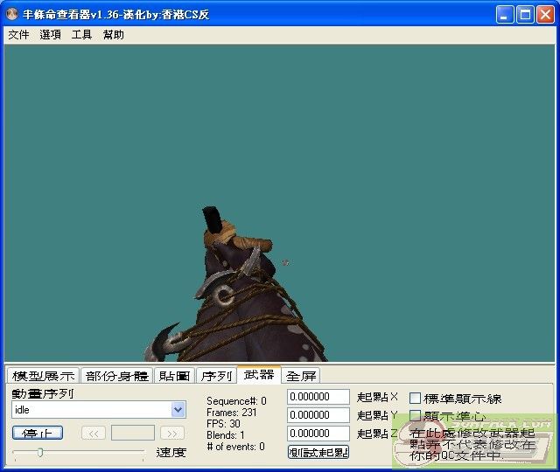Image resolution: width=560 pixels, height=472 pixels.
Task: Switch to the 全屏 tab
Action: coord(301,376)
